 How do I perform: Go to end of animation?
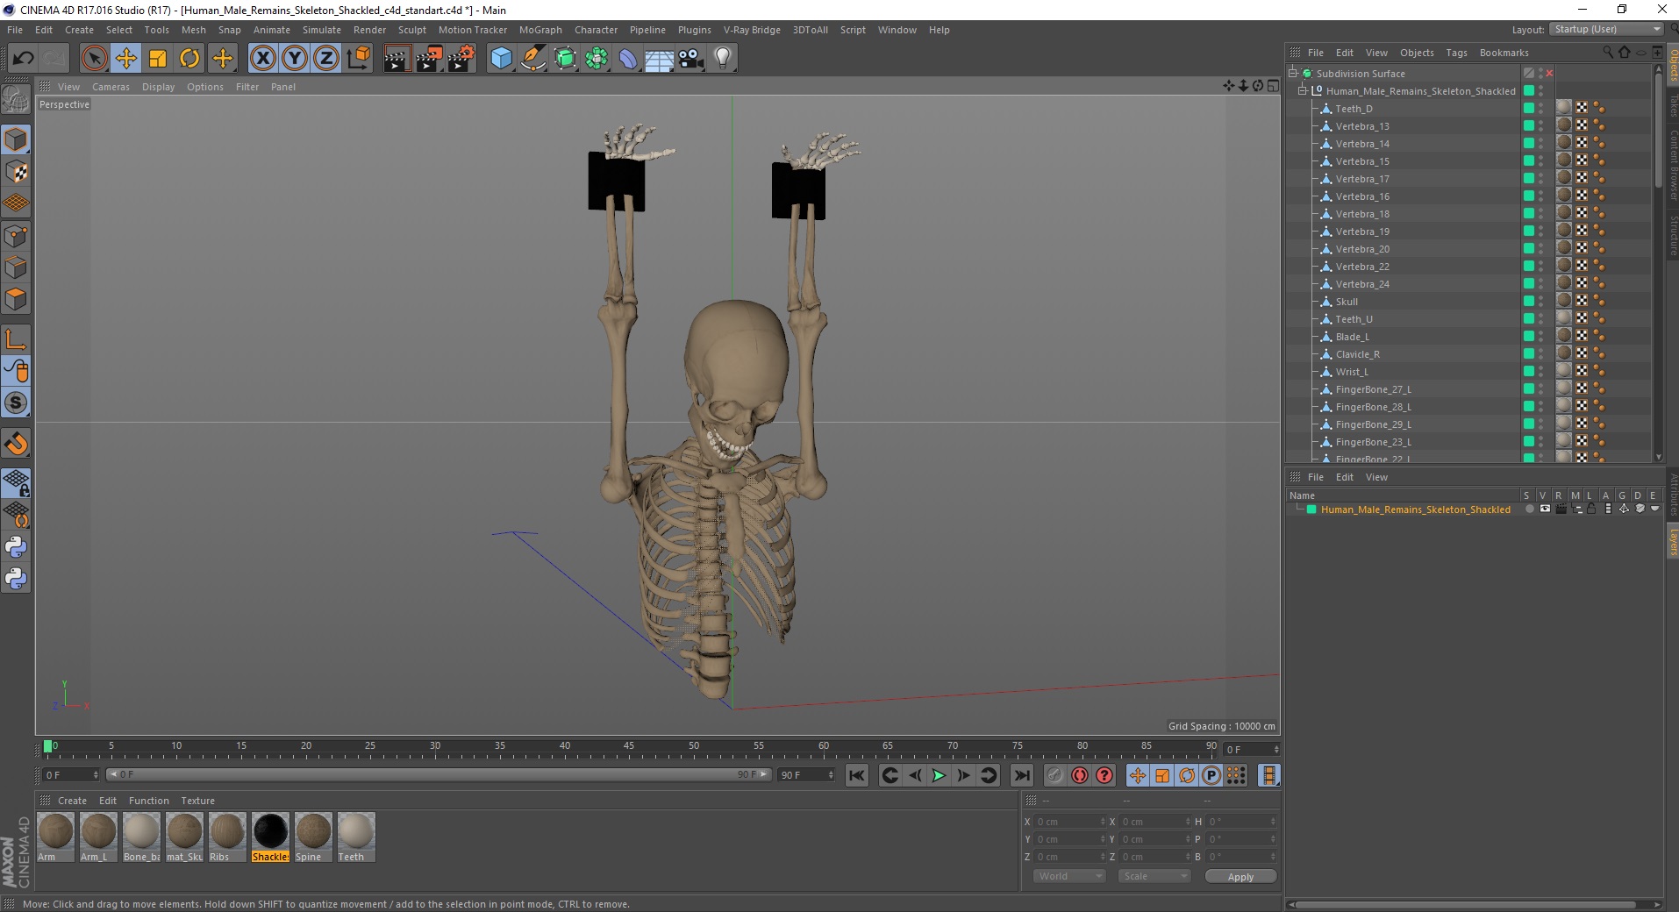point(1021,775)
